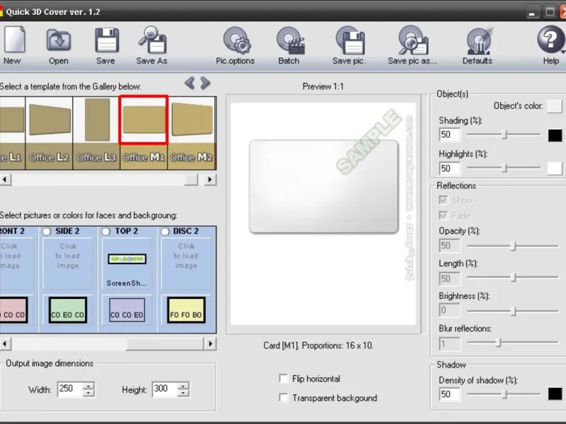Screen dimensions: 566x424
Task: Select the TOP 2 radio button
Action: [105, 232]
